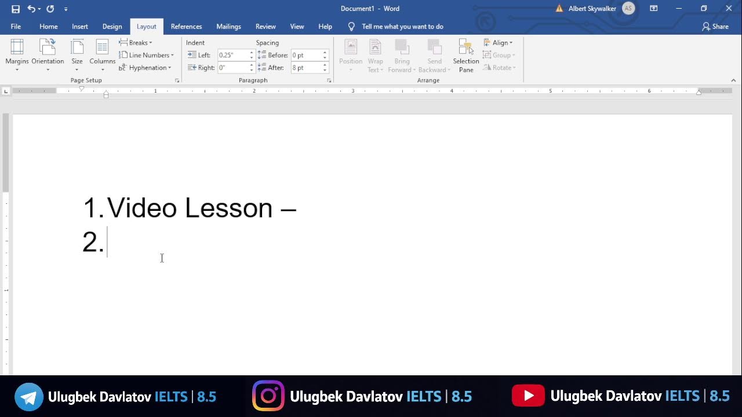Click Albert Skywalker account name
This screenshot has width=742, height=417.
[x=592, y=9]
